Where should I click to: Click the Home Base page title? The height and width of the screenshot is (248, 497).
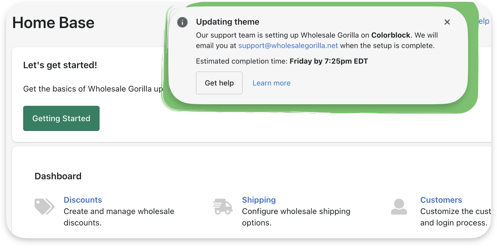click(54, 23)
